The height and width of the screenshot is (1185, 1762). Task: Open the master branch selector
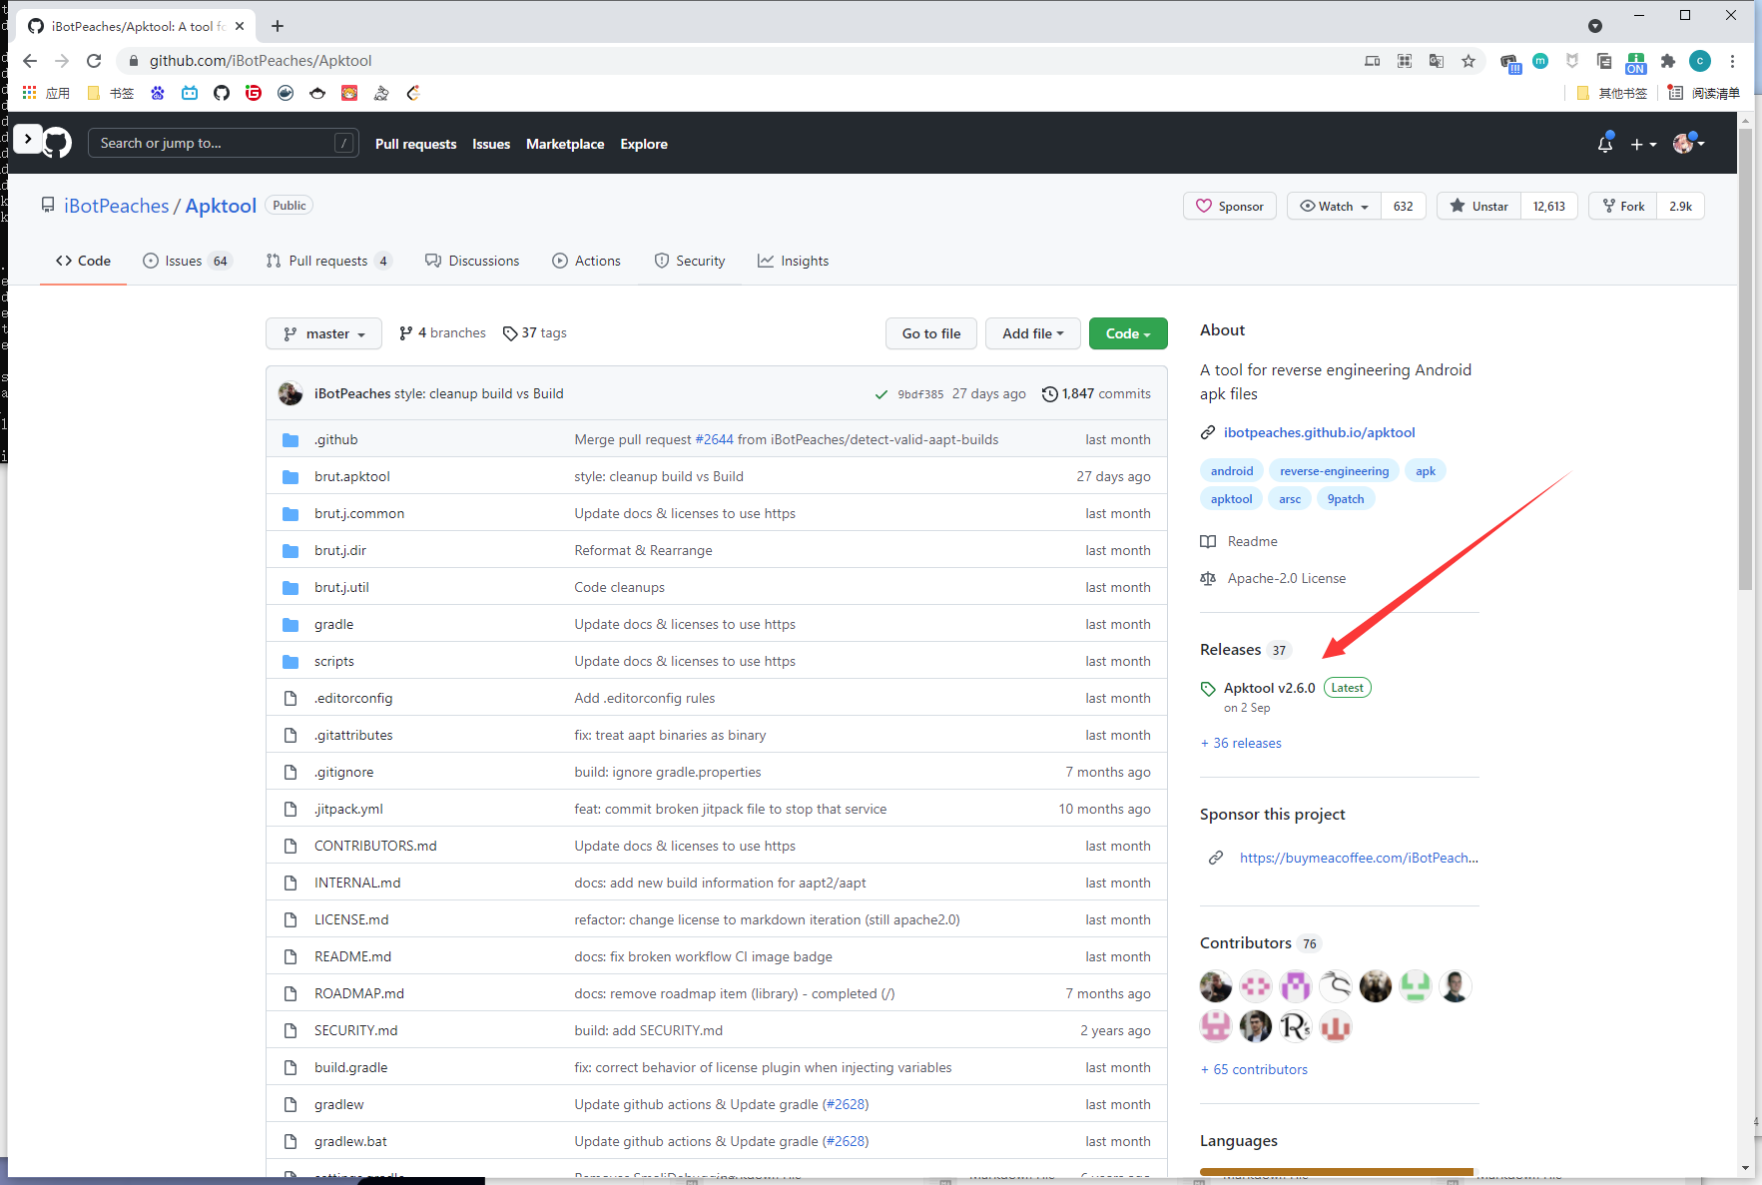coord(323,333)
